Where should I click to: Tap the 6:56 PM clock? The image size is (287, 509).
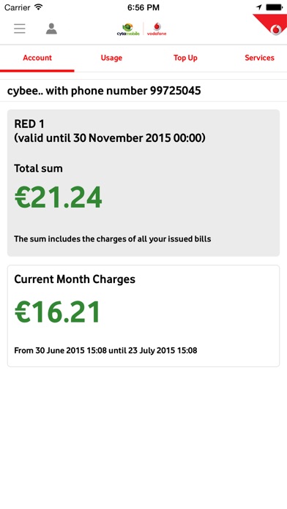point(143,7)
